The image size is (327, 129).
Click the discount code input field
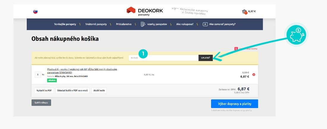(164, 58)
